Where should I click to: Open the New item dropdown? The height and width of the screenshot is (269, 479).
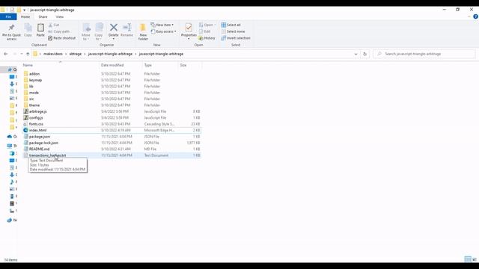click(162, 25)
